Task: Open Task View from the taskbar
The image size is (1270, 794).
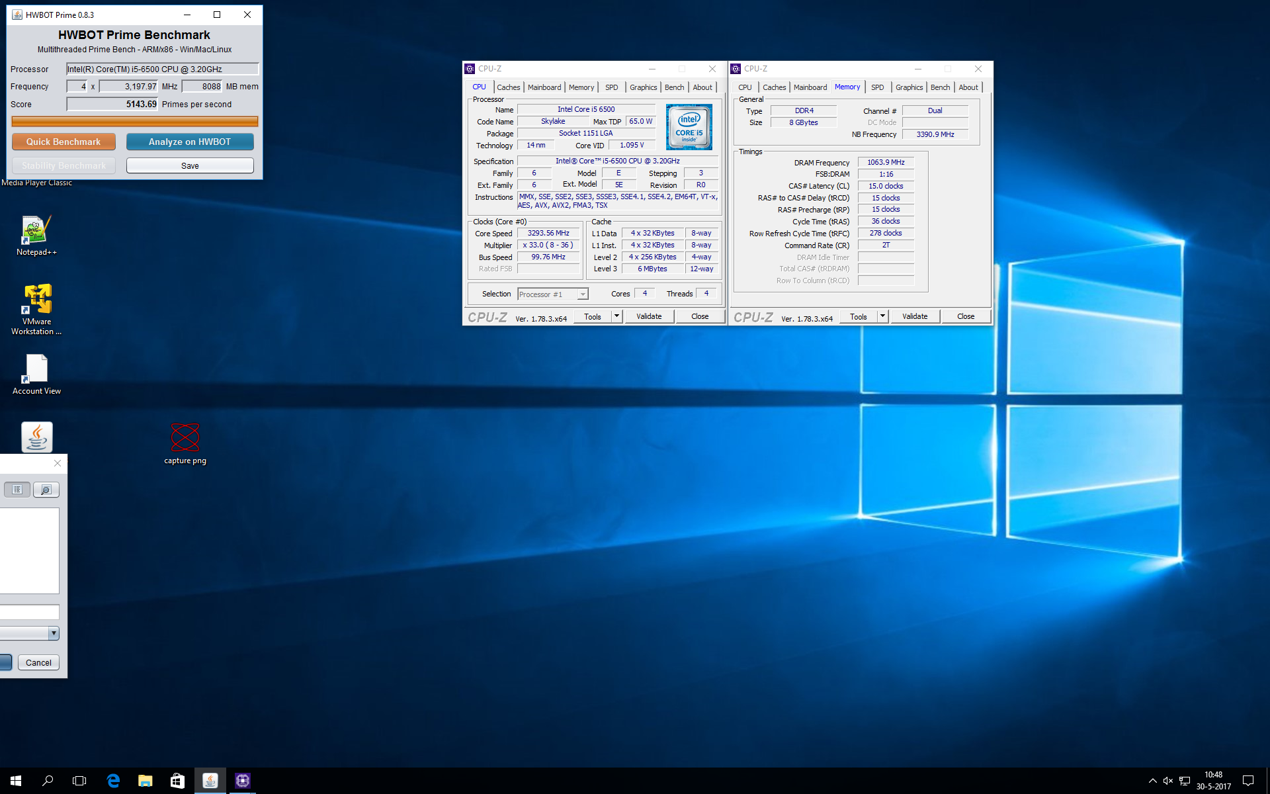Action: [x=79, y=781]
